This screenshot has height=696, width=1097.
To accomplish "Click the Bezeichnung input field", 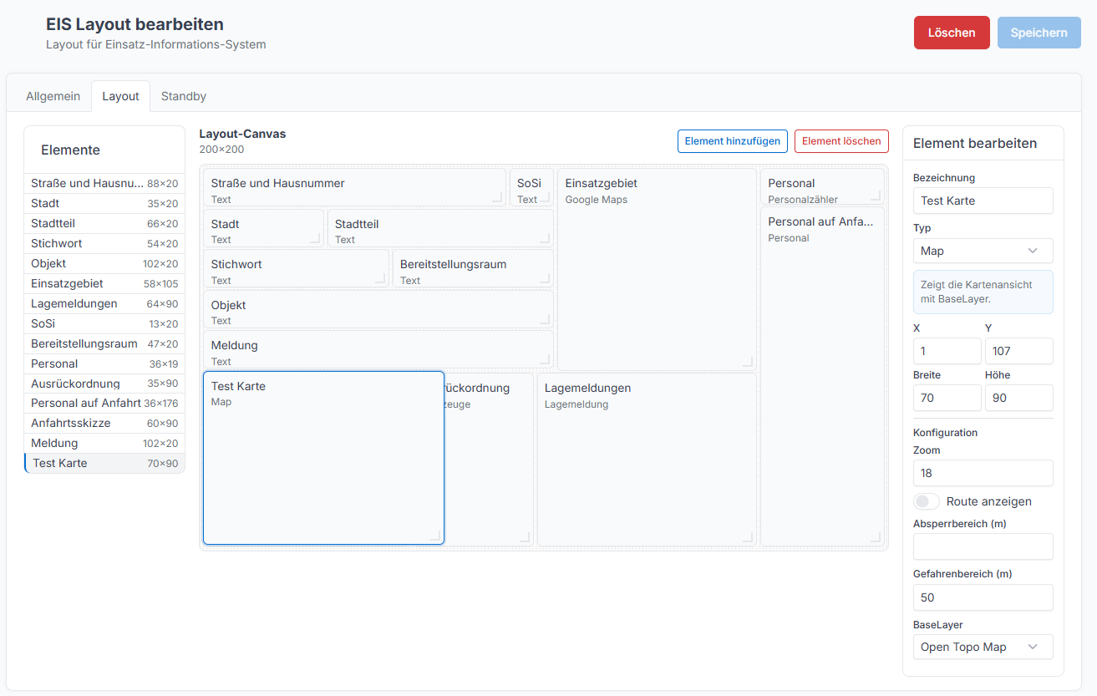I will click(x=983, y=201).
